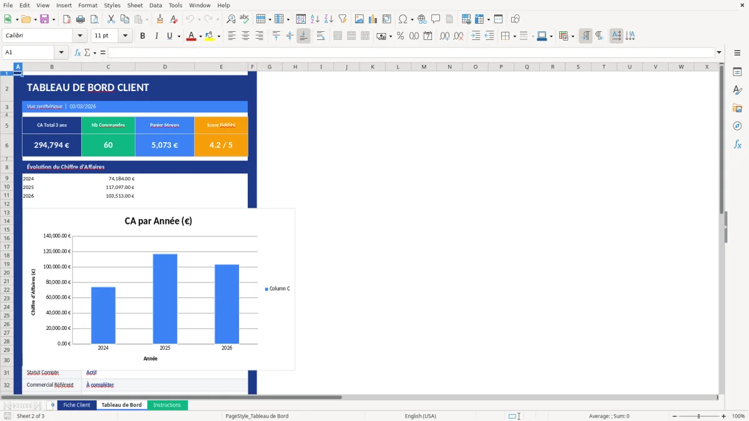This screenshot has height=421, width=749.
Task: Open the Insert Chart icon
Action: coord(373,19)
